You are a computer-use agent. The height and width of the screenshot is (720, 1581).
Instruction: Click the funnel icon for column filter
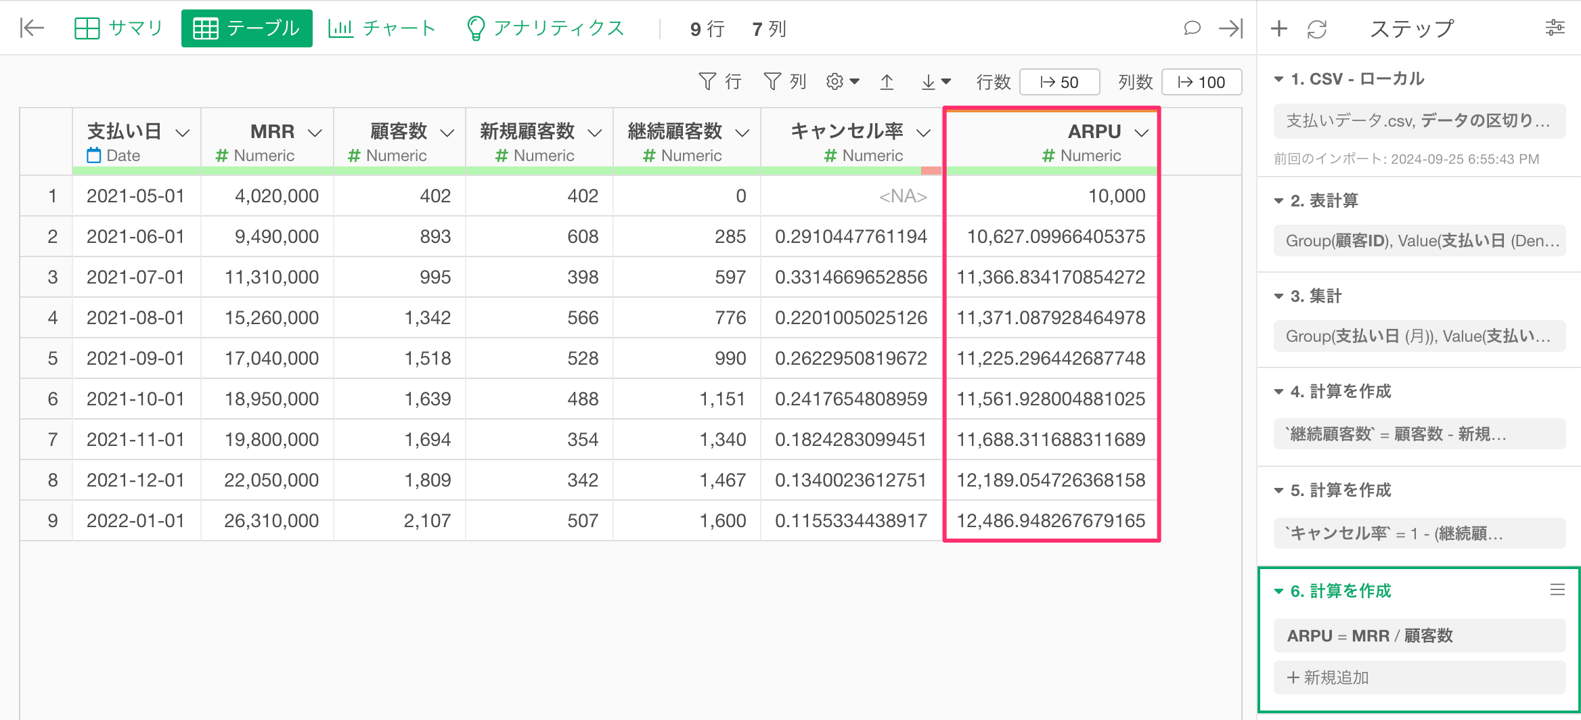tap(772, 82)
